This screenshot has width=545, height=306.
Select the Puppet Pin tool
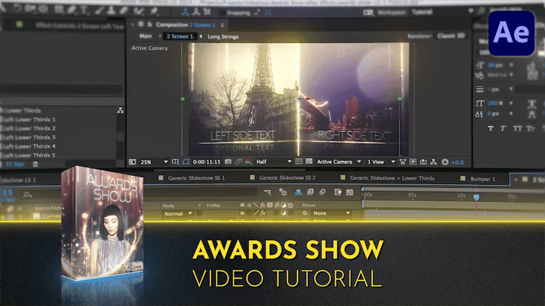pos(154,11)
